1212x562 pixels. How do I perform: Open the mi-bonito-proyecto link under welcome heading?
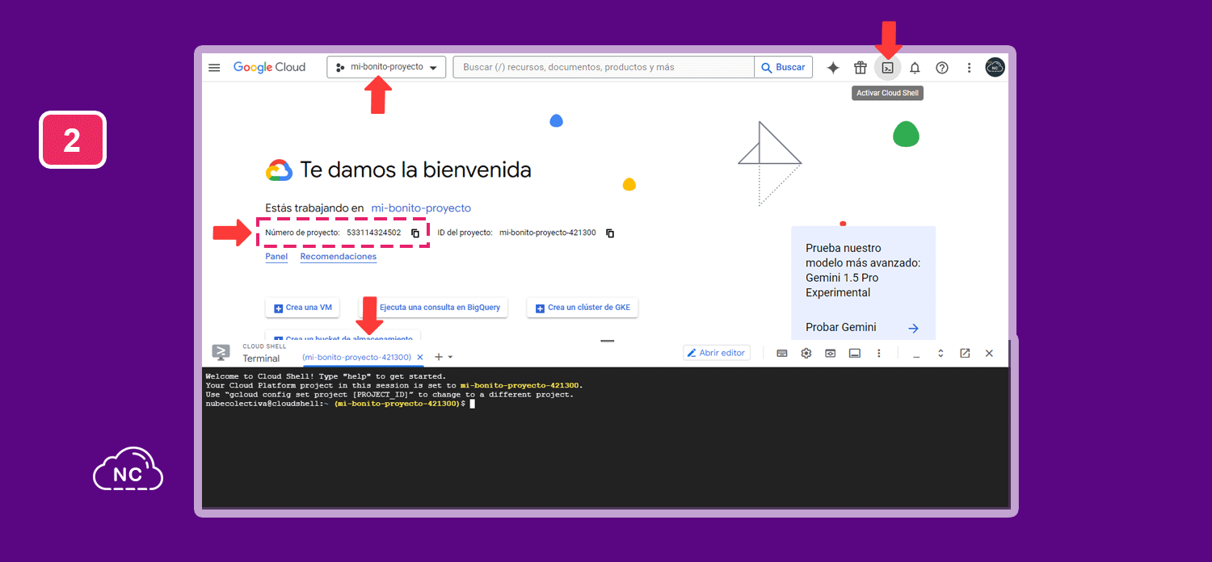pyautogui.click(x=421, y=208)
